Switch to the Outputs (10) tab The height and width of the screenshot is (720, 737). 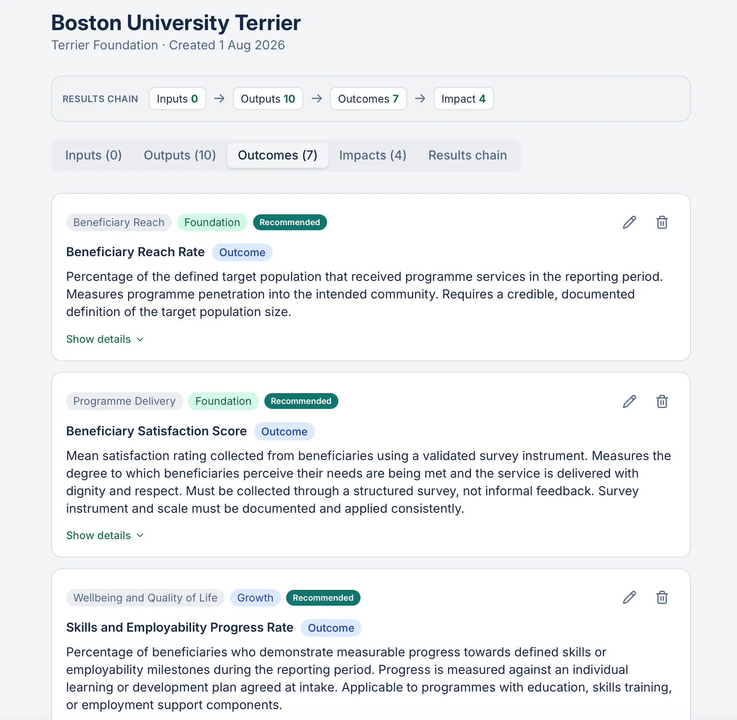pyautogui.click(x=180, y=155)
